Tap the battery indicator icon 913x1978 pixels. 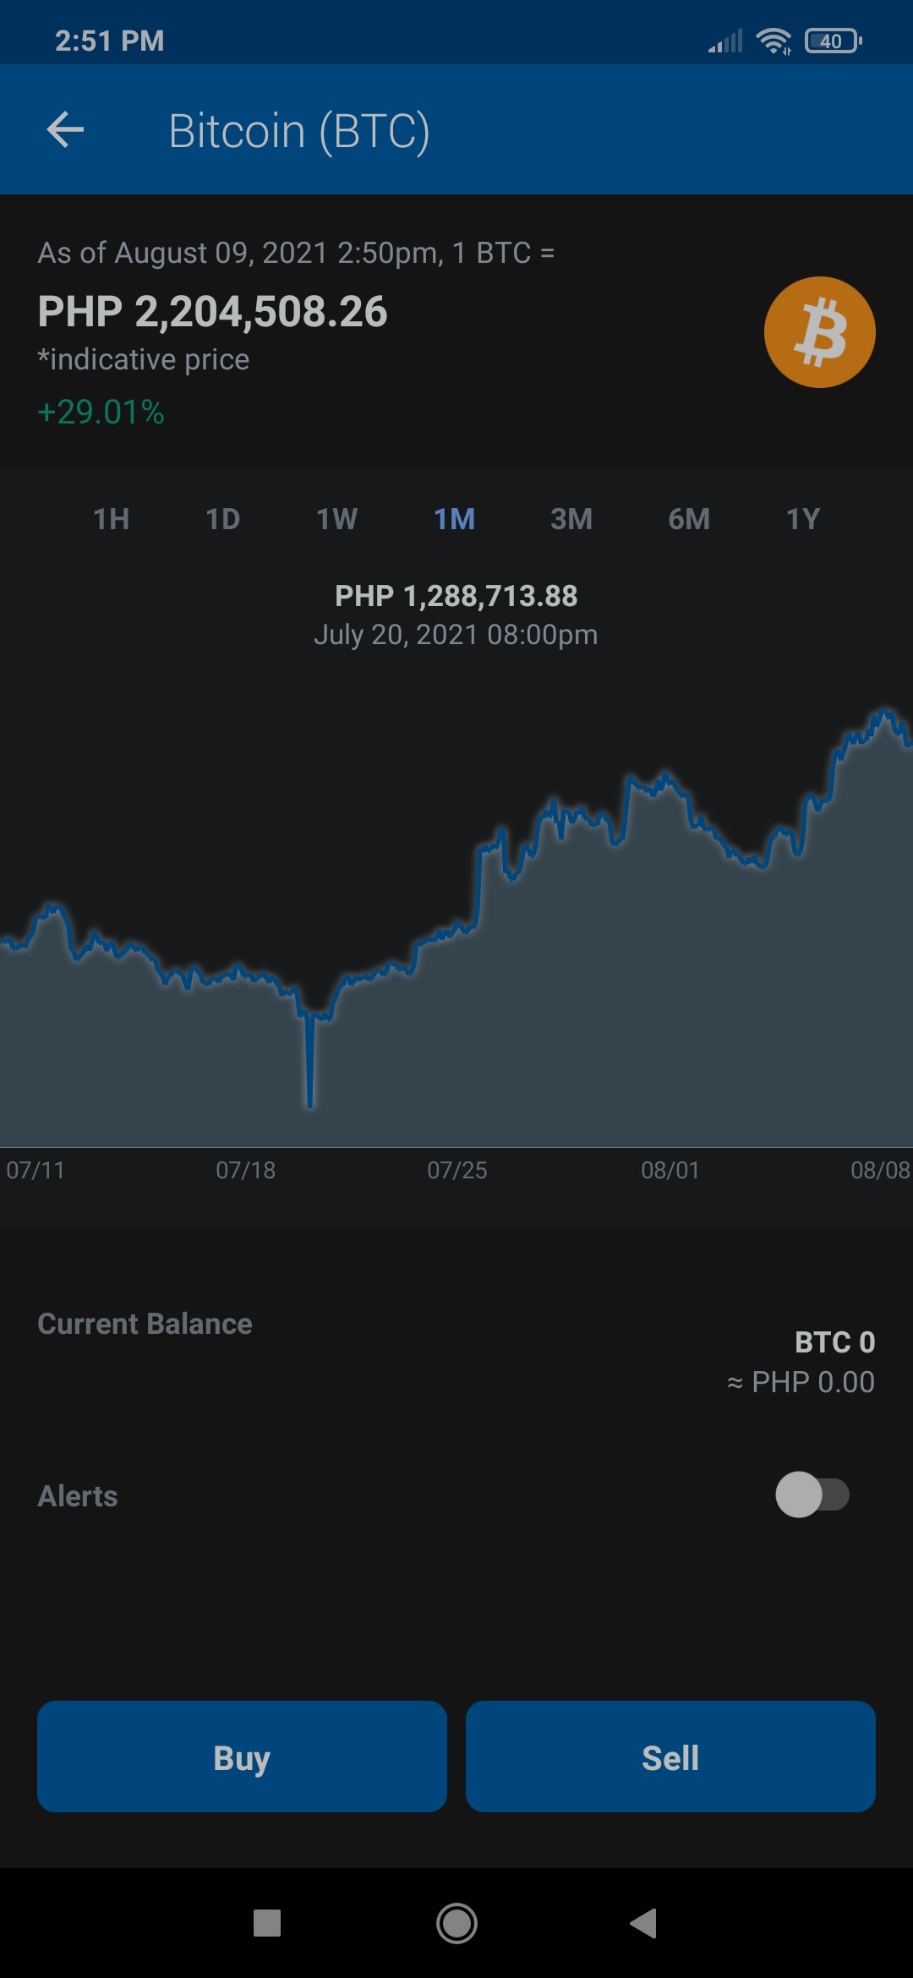[834, 41]
